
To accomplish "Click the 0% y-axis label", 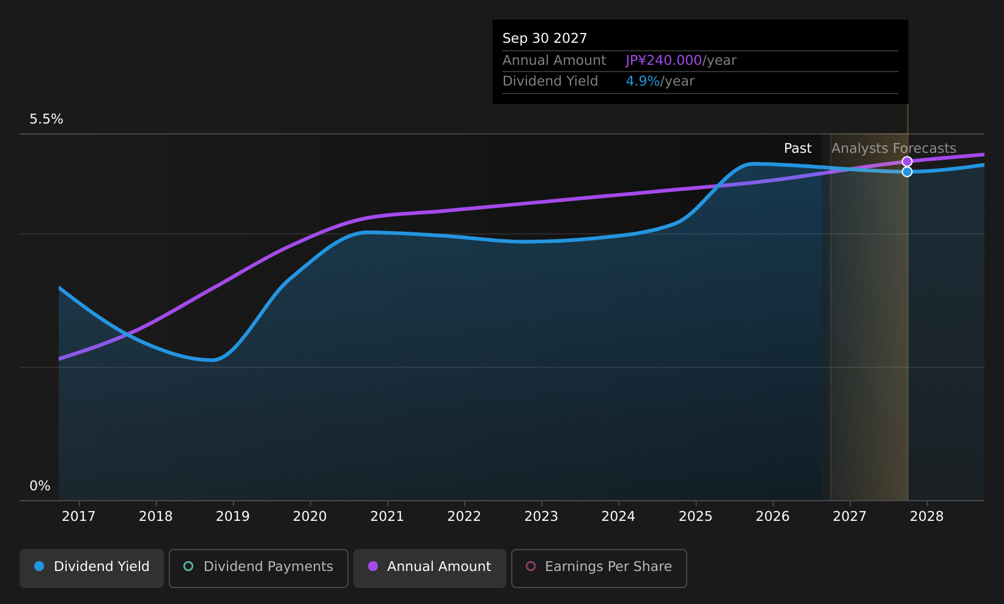I will coord(40,486).
